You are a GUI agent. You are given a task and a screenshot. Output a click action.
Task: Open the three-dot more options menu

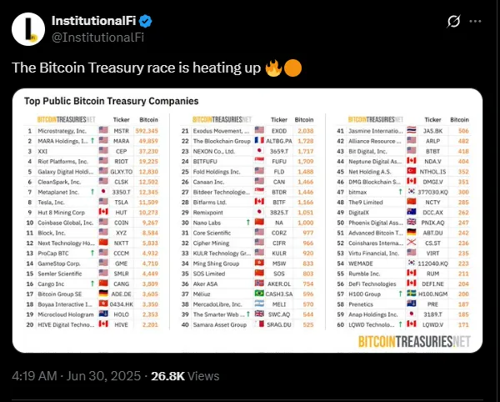pyautogui.click(x=481, y=22)
